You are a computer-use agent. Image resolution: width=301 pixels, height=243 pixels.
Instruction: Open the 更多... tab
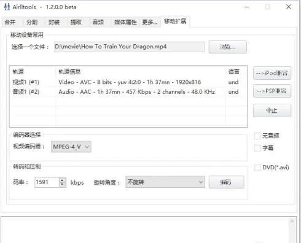[x=150, y=22]
